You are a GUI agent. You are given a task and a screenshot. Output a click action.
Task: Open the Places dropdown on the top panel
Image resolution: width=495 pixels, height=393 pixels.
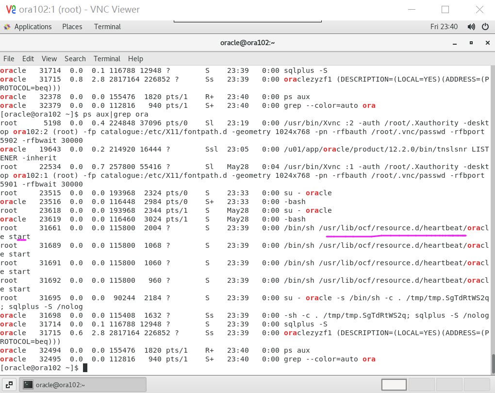72,27
